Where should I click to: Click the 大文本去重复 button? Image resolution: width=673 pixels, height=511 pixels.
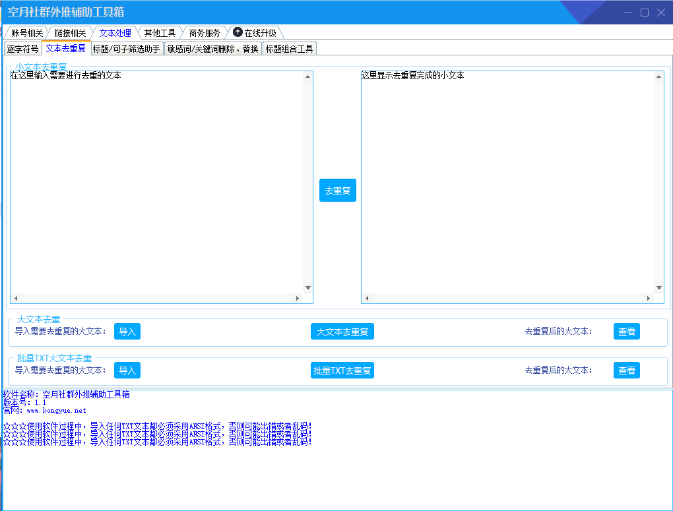pos(342,332)
